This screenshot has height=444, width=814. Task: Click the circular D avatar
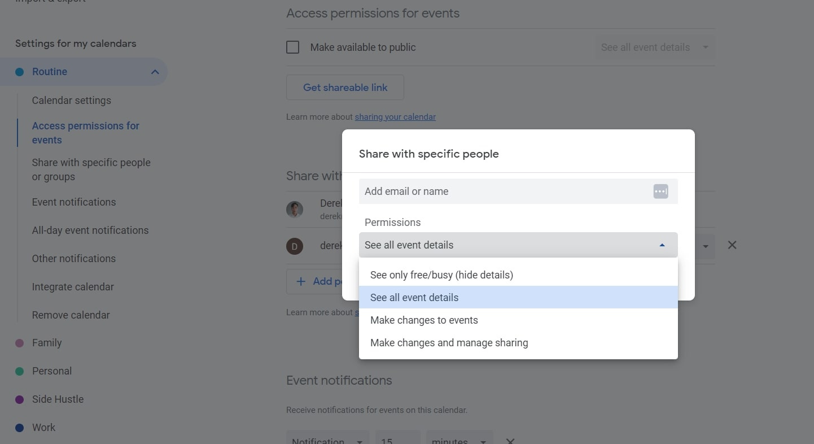[295, 246]
